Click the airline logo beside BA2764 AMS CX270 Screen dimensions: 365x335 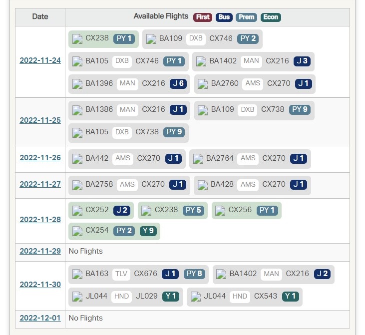pyautogui.click(x=198, y=159)
